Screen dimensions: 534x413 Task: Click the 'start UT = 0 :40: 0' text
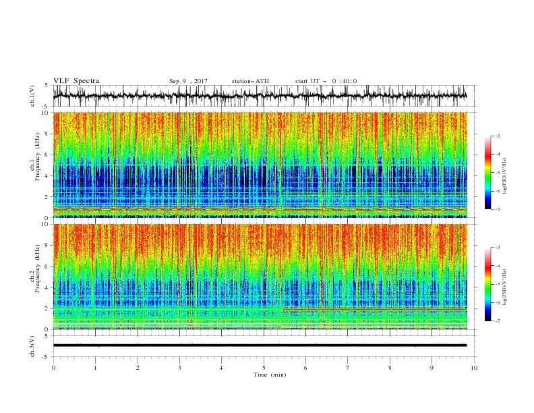(326, 81)
